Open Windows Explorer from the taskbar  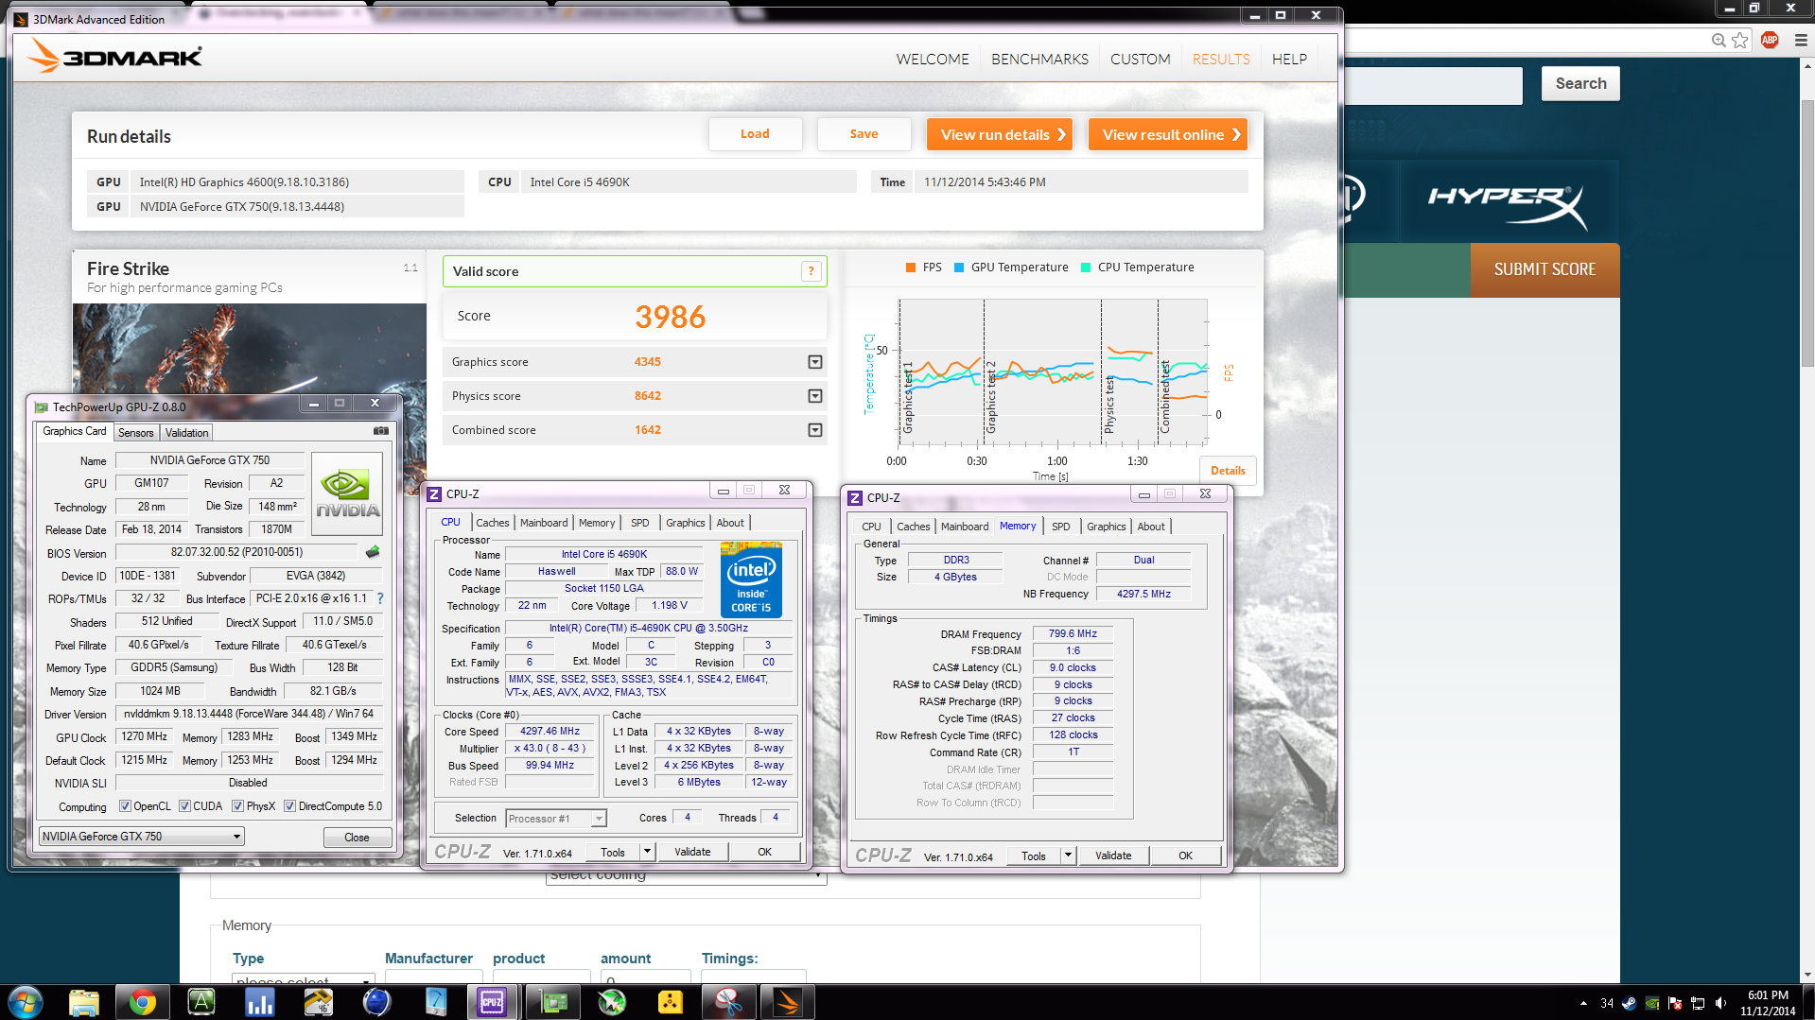(84, 1002)
